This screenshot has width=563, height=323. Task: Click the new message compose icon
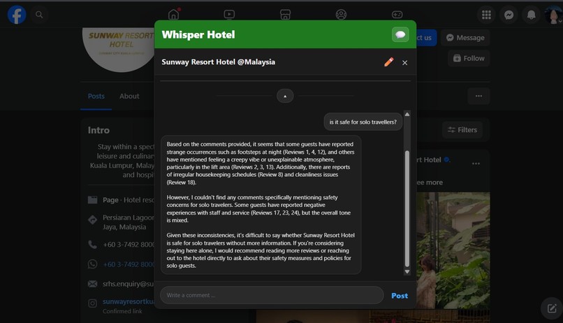552,308
